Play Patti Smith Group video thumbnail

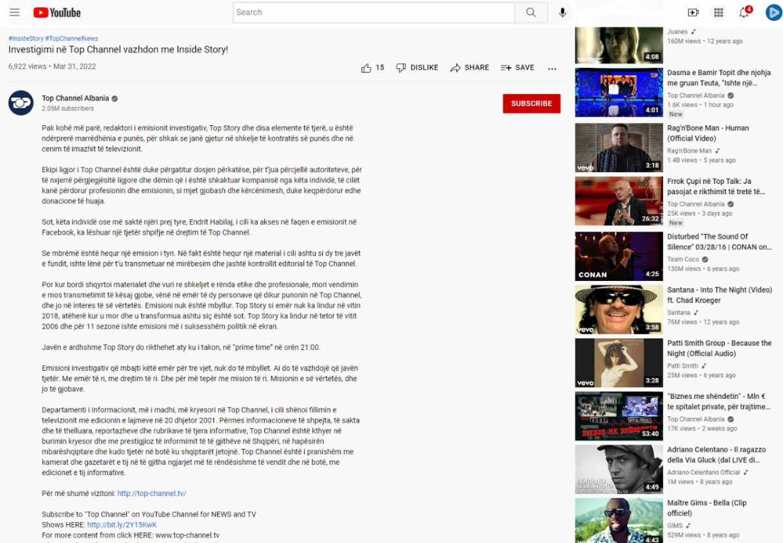[619, 363]
